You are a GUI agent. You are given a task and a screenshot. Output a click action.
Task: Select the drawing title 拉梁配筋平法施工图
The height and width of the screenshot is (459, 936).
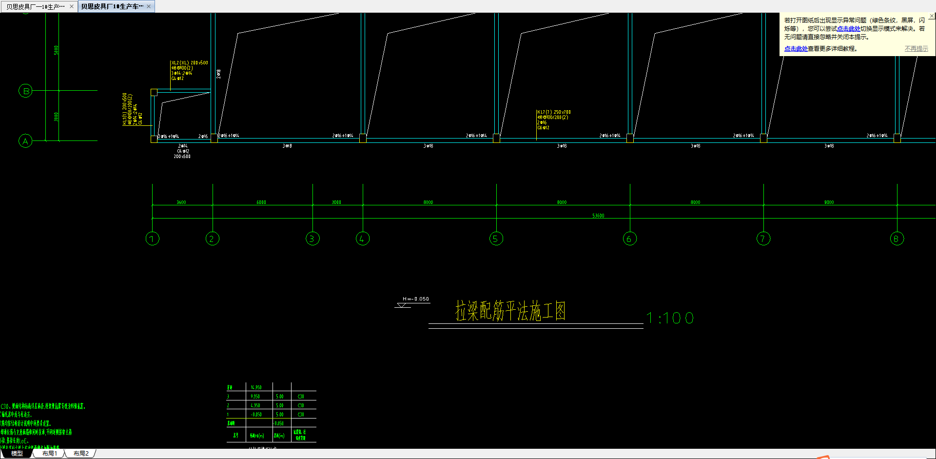point(510,311)
